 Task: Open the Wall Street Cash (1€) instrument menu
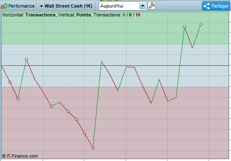click(66, 6)
